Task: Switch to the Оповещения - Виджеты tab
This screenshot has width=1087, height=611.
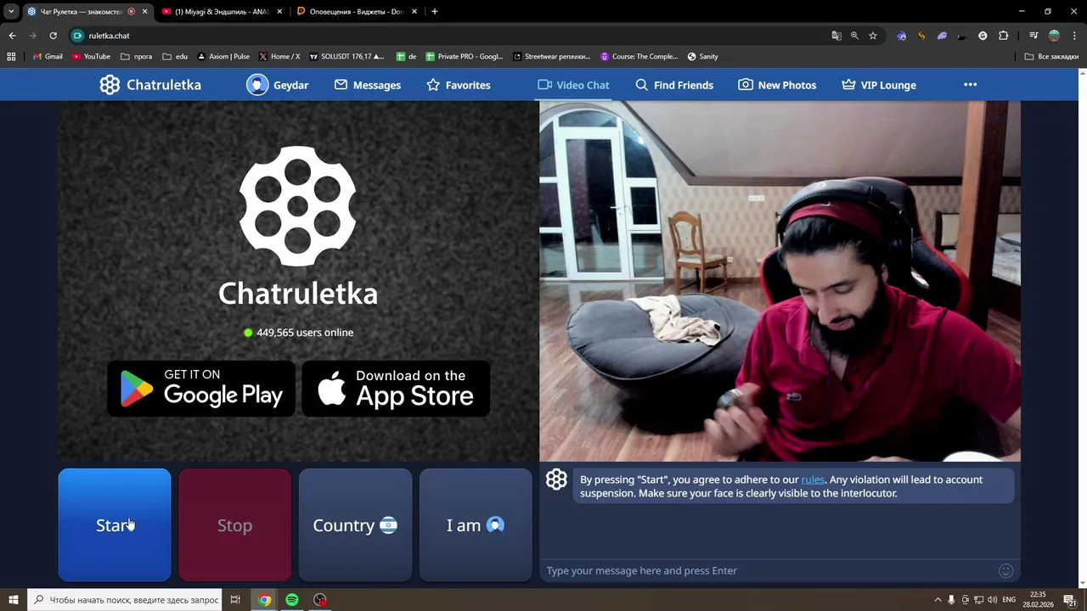Action: click(355, 12)
